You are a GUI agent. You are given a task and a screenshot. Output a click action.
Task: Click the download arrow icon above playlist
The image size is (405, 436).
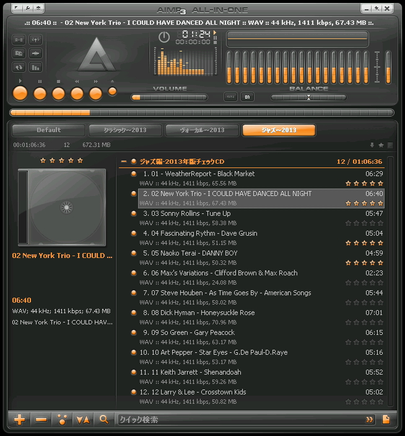(372, 145)
